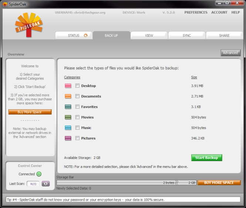Click the Last Scan AUTO field
Image resolution: width=246 pixels, height=208 pixels.
pyautogui.click(x=33, y=184)
